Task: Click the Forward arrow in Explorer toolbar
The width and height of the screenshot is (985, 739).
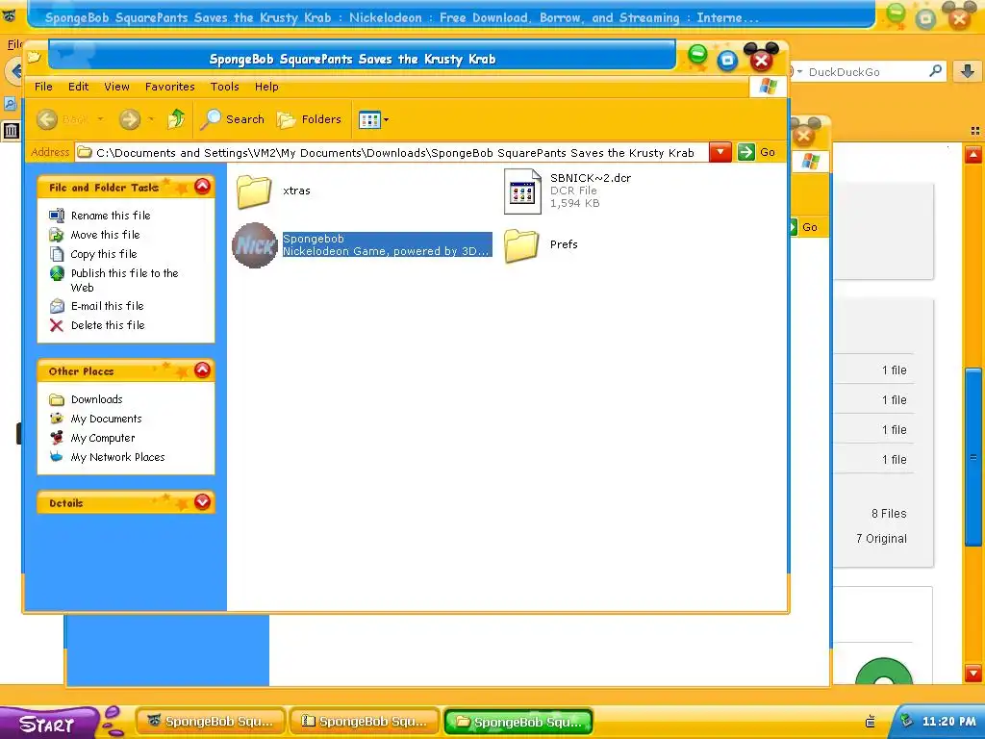Action: click(x=130, y=119)
